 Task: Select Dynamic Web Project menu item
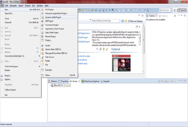[59, 17]
